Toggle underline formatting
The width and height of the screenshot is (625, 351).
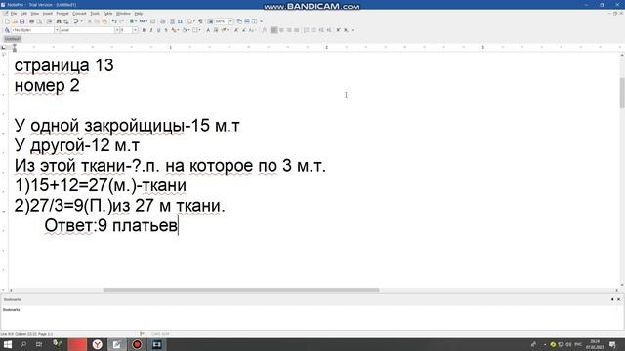158,30
